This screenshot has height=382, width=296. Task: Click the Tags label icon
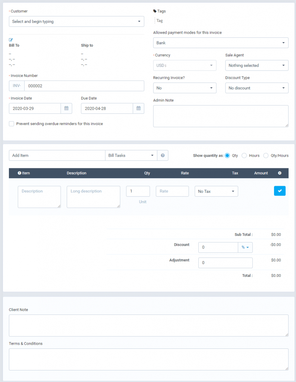[155, 11]
